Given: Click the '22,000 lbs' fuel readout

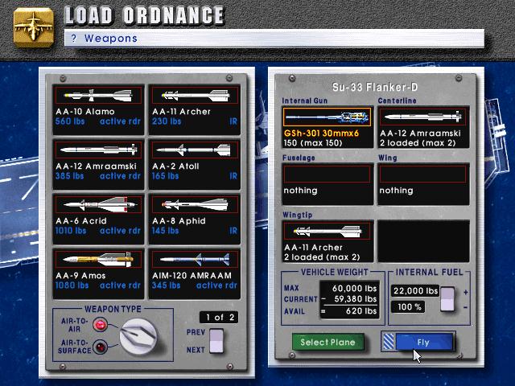Looking at the screenshot, I should pyautogui.click(x=415, y=291).
